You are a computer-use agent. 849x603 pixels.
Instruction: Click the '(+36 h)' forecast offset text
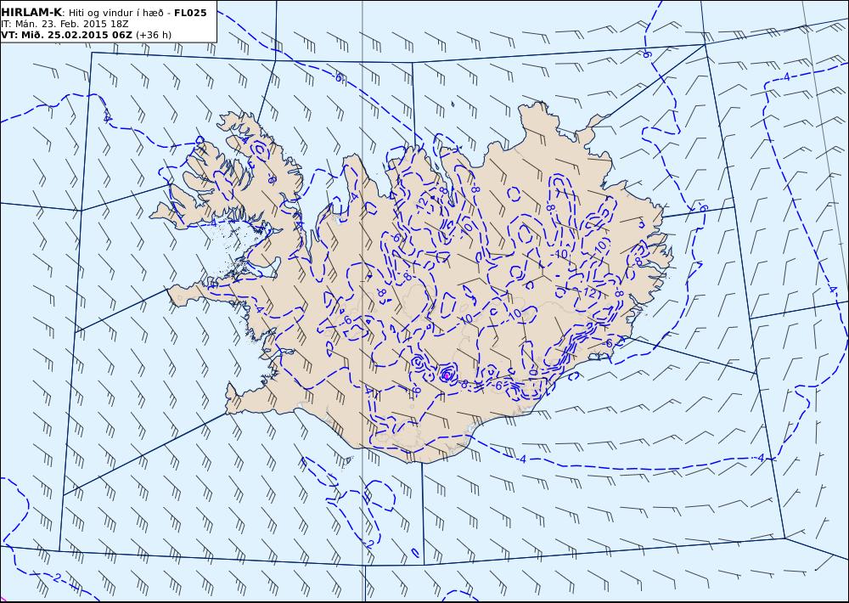pos(154,35)
